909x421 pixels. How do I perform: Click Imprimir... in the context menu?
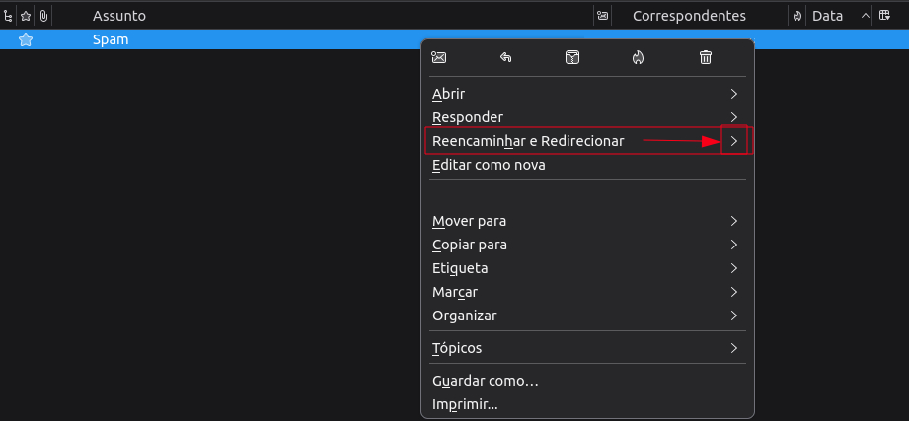(x=465, y=404)
